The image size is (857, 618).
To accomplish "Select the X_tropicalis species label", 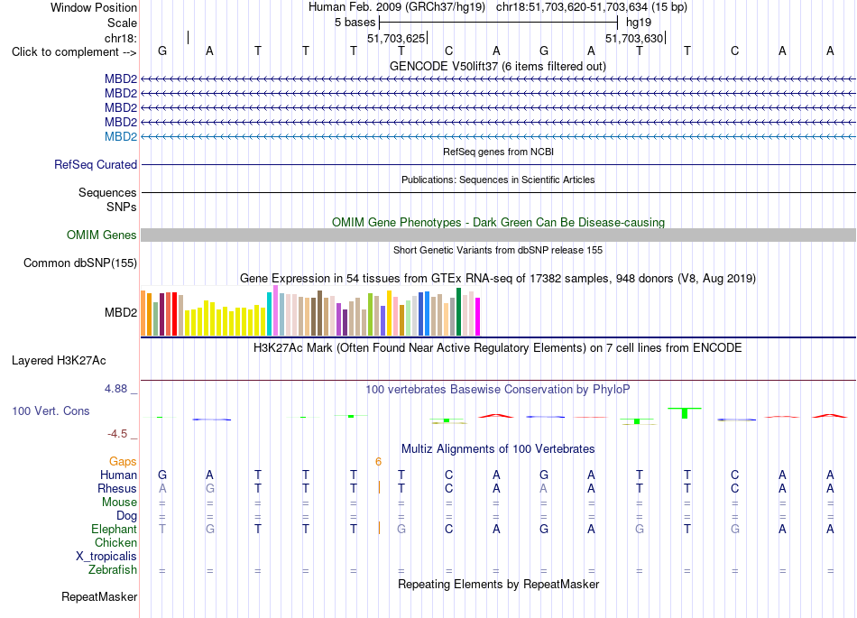I will point(106,557).
